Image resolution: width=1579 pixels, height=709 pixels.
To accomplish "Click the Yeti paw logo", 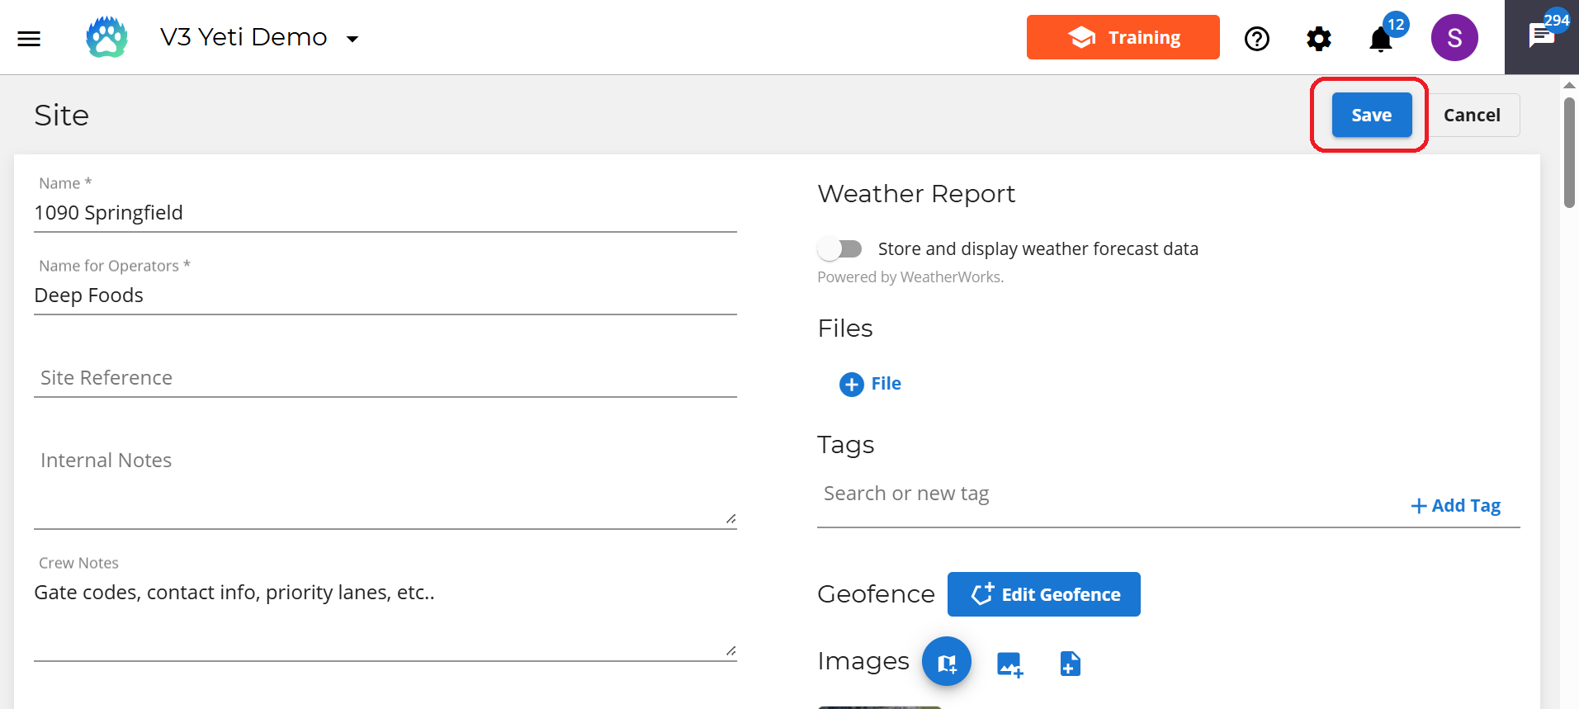I will (x=107, y=38).
